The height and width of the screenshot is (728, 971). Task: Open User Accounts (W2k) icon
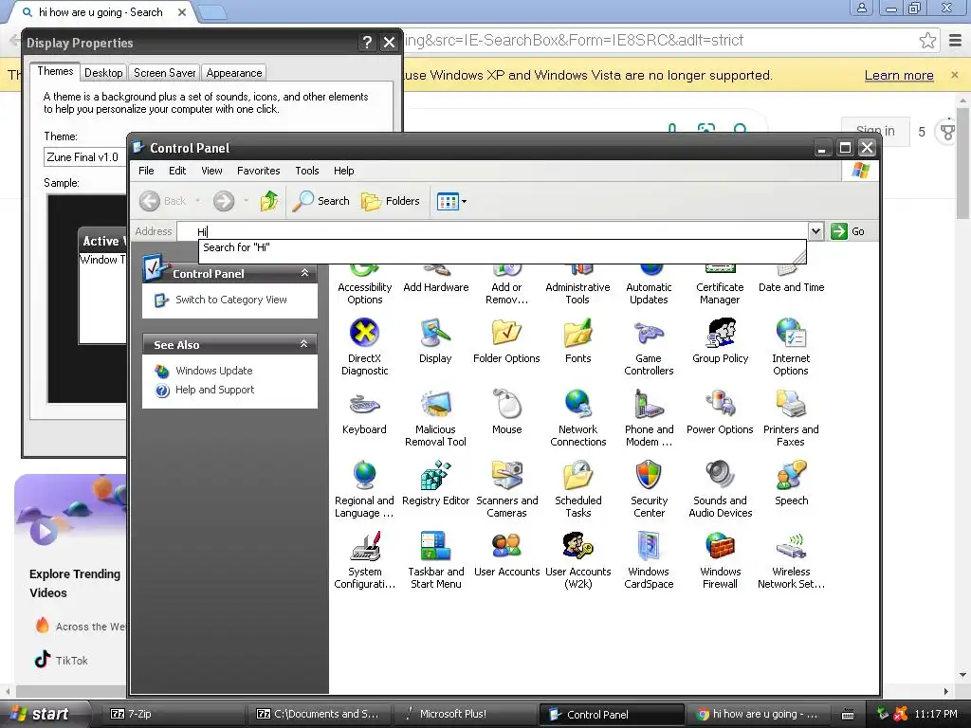coord(577,547)
